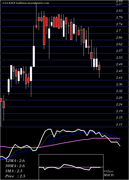Click the 2.57 price axis label

click(x=119, y=51)
